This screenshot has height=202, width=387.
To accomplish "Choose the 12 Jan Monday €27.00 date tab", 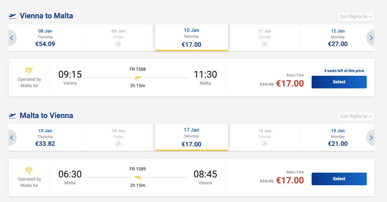I will 338,38.
